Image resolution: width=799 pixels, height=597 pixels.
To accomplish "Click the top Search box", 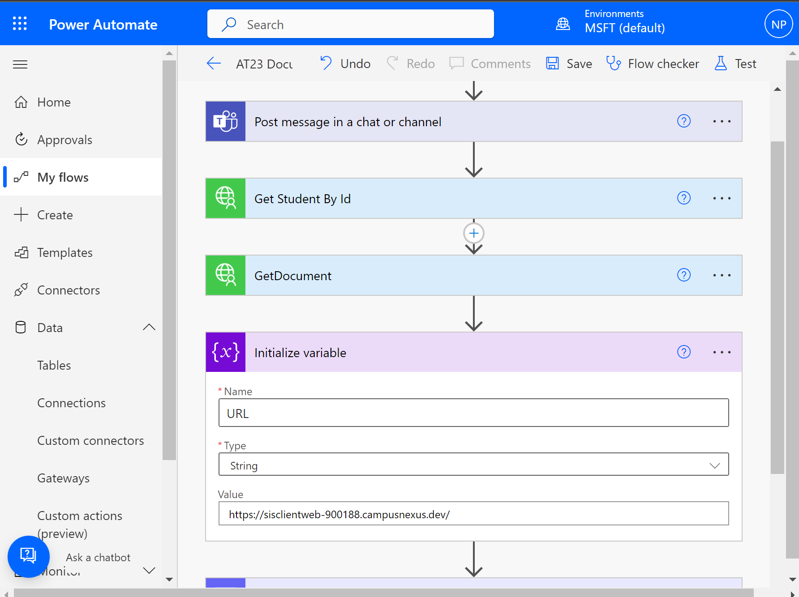I will [351, 24].
